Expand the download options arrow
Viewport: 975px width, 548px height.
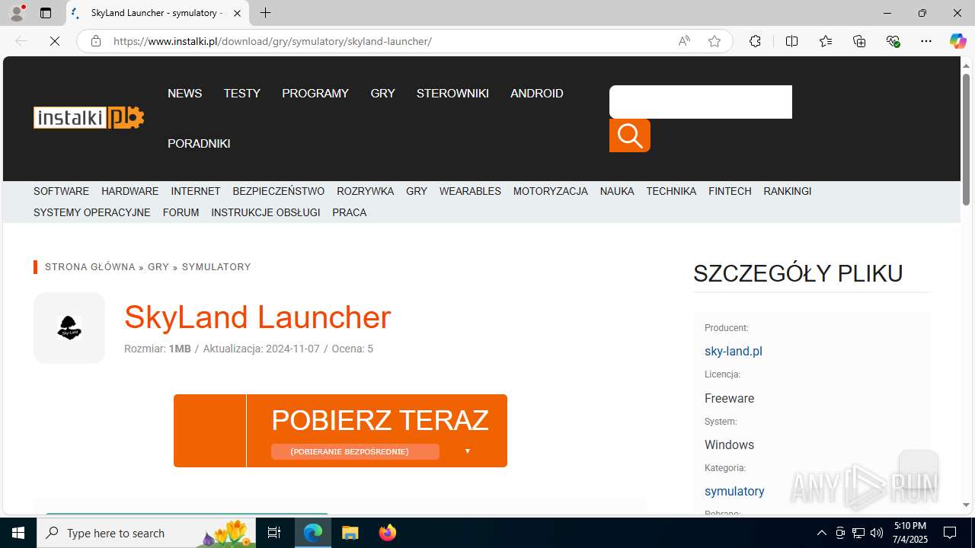pyautogui.click(x=468, y=451)
